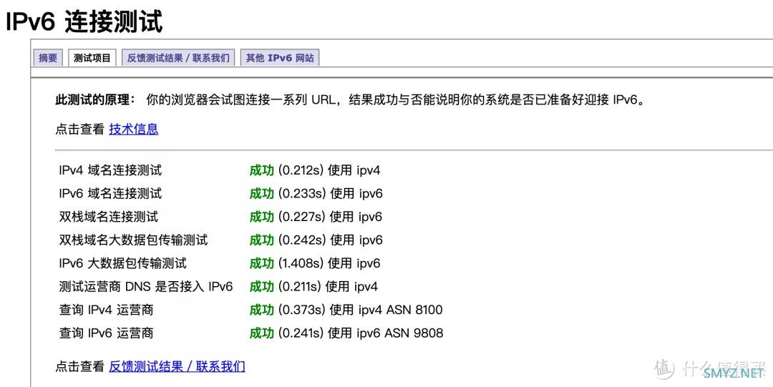
Task: Select the 双栈域名连接测试 row label
Action: click(109, 217)
